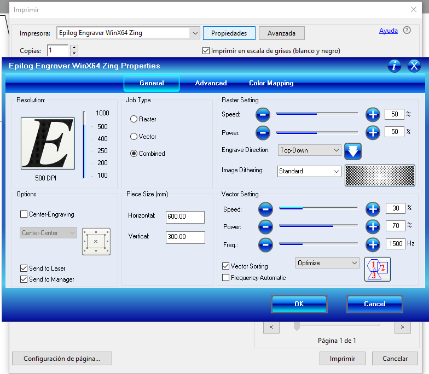
Task: Increase vector speed with plus button
Action: [x=373, y=209]
